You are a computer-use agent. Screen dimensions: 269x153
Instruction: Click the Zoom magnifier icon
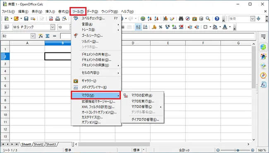[208, 19]
